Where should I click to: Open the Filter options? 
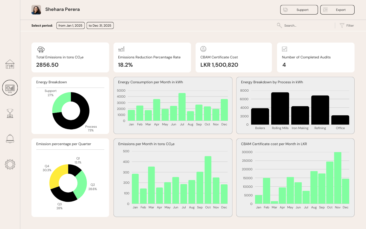point(347,25)
